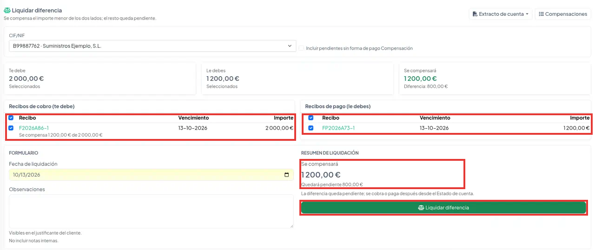Click the calendar icon in Fecha de liquidación
The image size is (595, 250).
pos(287,175)
